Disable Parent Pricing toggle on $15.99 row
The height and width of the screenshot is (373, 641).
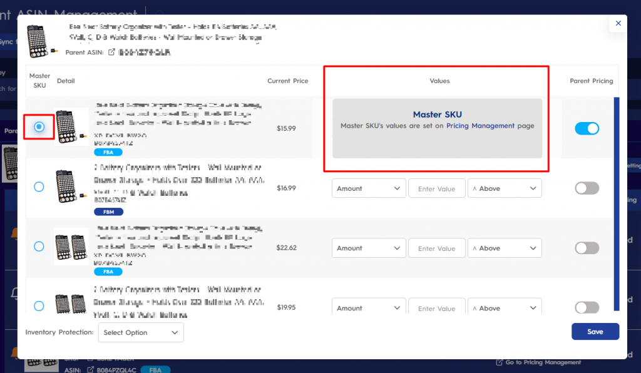tap(587, 128)
